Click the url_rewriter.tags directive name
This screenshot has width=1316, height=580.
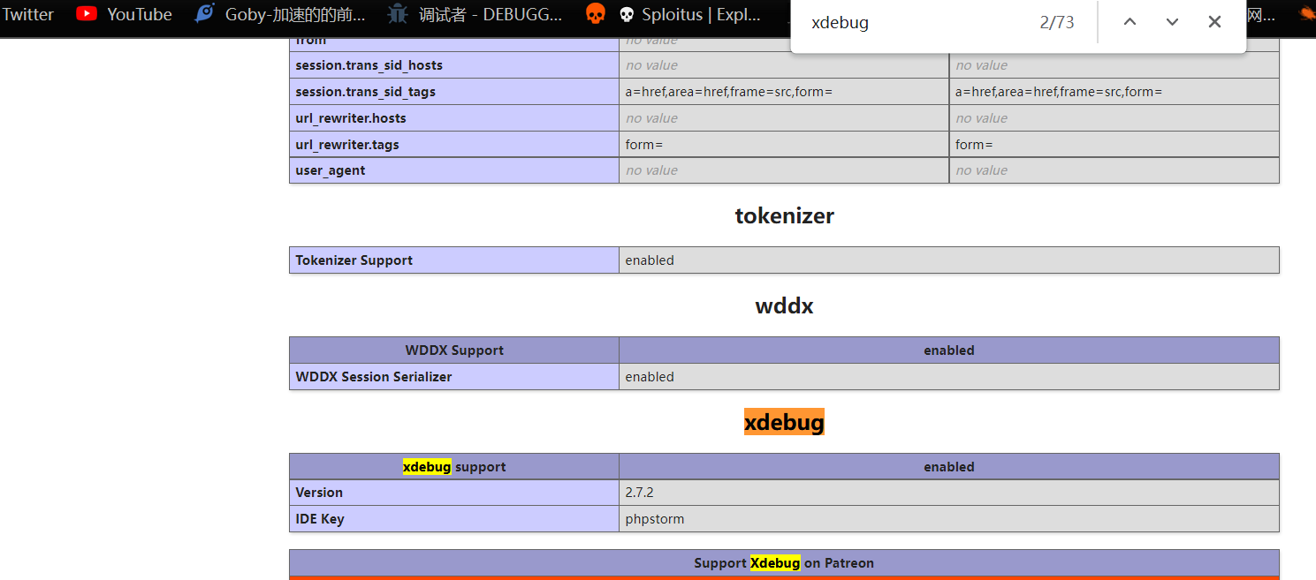pos(347,145)
